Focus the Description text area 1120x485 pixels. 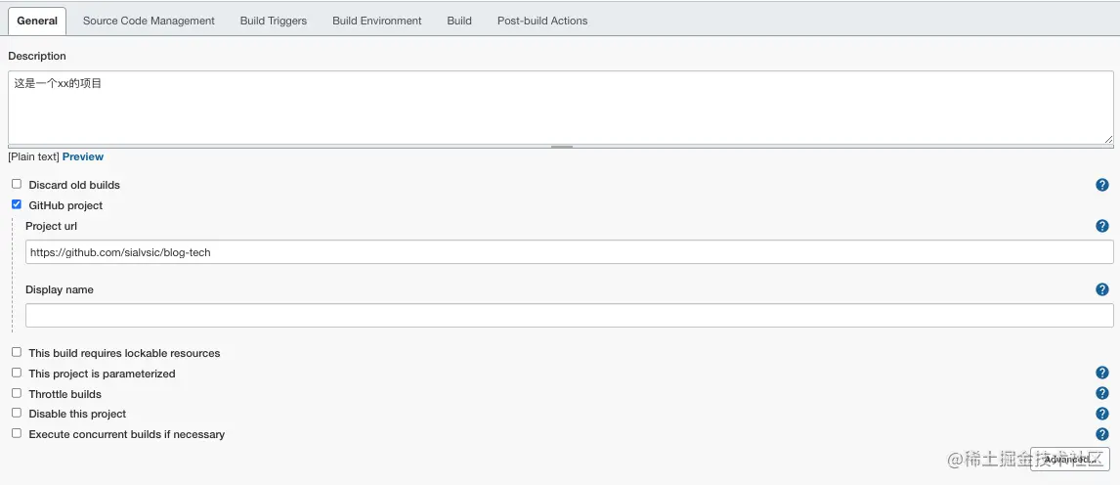(561, 108)
